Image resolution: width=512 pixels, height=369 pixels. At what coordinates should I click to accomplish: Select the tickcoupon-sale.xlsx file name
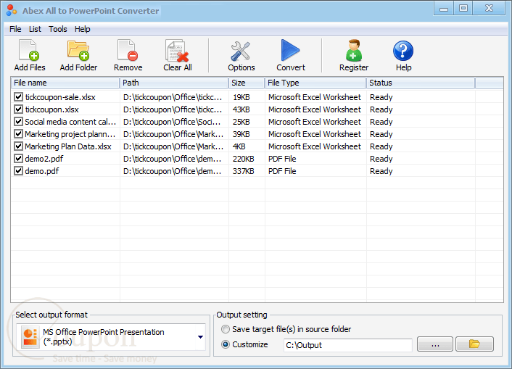point(60,97)
